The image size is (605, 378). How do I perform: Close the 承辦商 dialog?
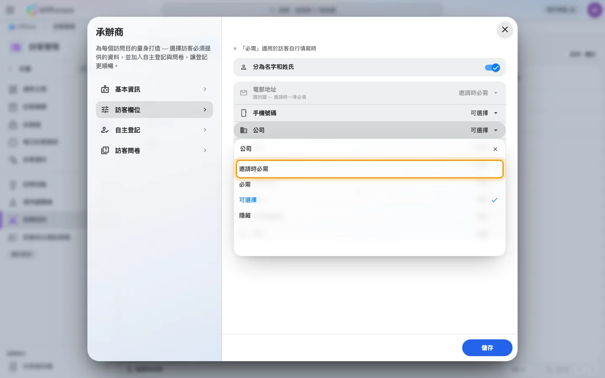(x=505, y=29)
